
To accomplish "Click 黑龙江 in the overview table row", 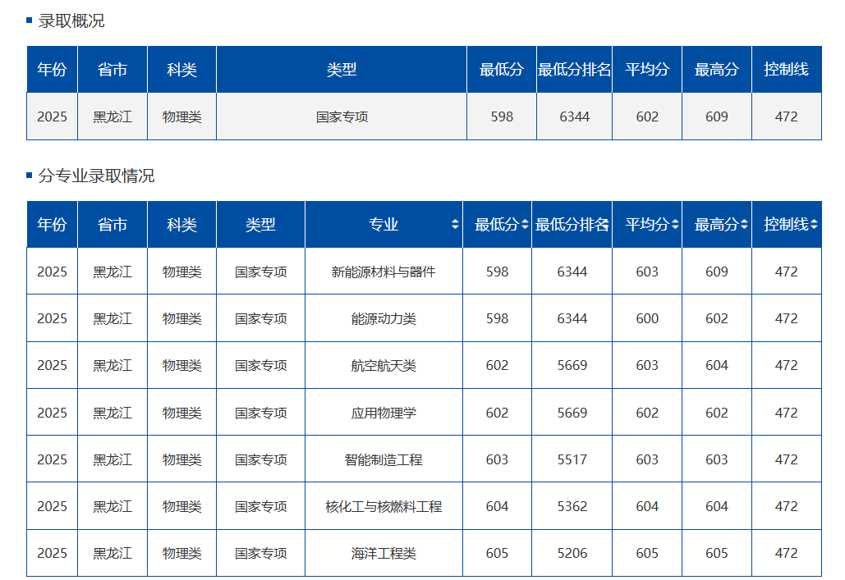I will (x=112, y=116).
